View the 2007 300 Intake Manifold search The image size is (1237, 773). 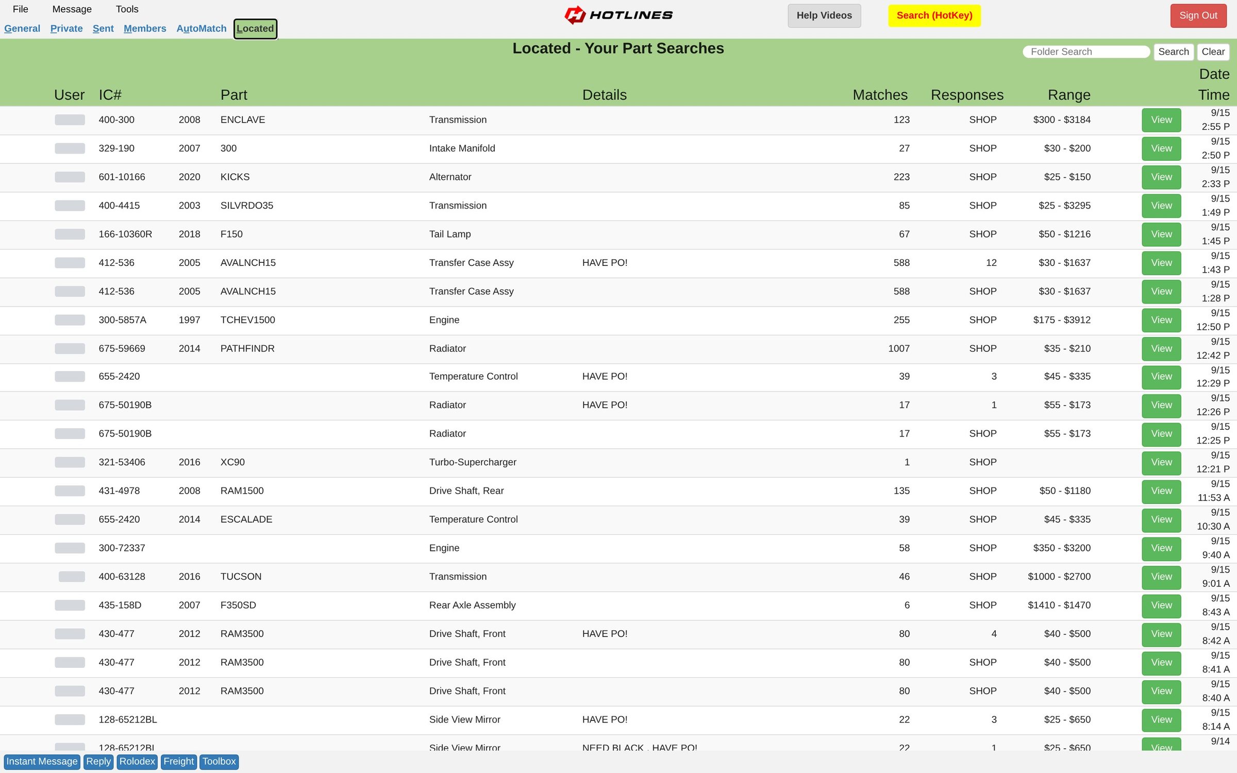1161,148
